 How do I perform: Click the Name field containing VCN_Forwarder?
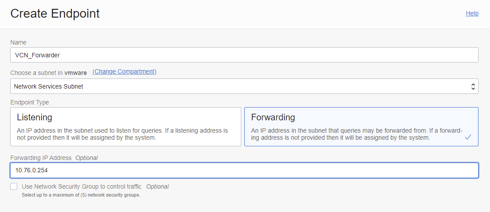pos(244,55)
